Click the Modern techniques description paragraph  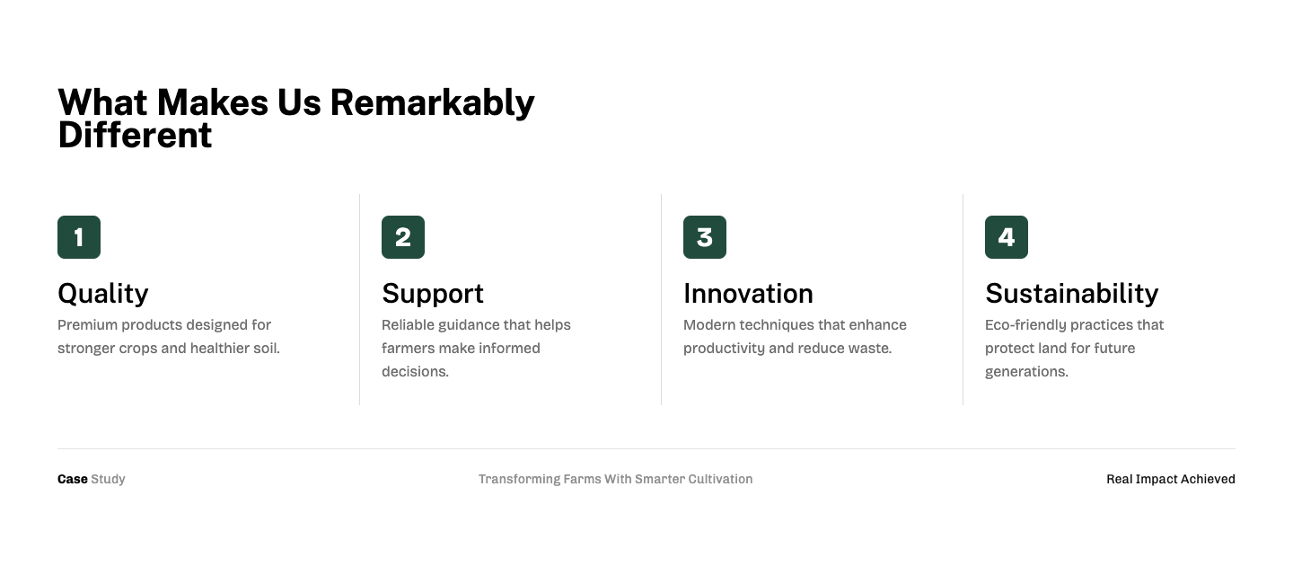(x=795, y=336)
